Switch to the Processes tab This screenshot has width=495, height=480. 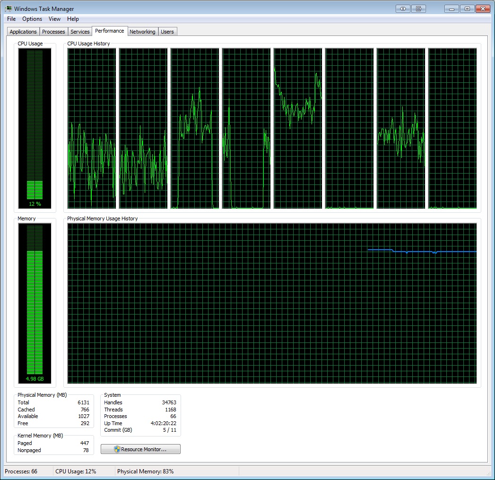pyautogui.click(x=53, y=32)
